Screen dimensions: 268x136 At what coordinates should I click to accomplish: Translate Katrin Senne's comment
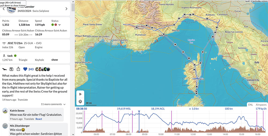pyautogui.click(x=29, y=119)
